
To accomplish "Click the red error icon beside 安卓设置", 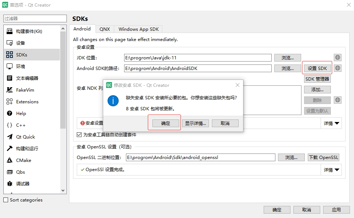I will point(83,123).
